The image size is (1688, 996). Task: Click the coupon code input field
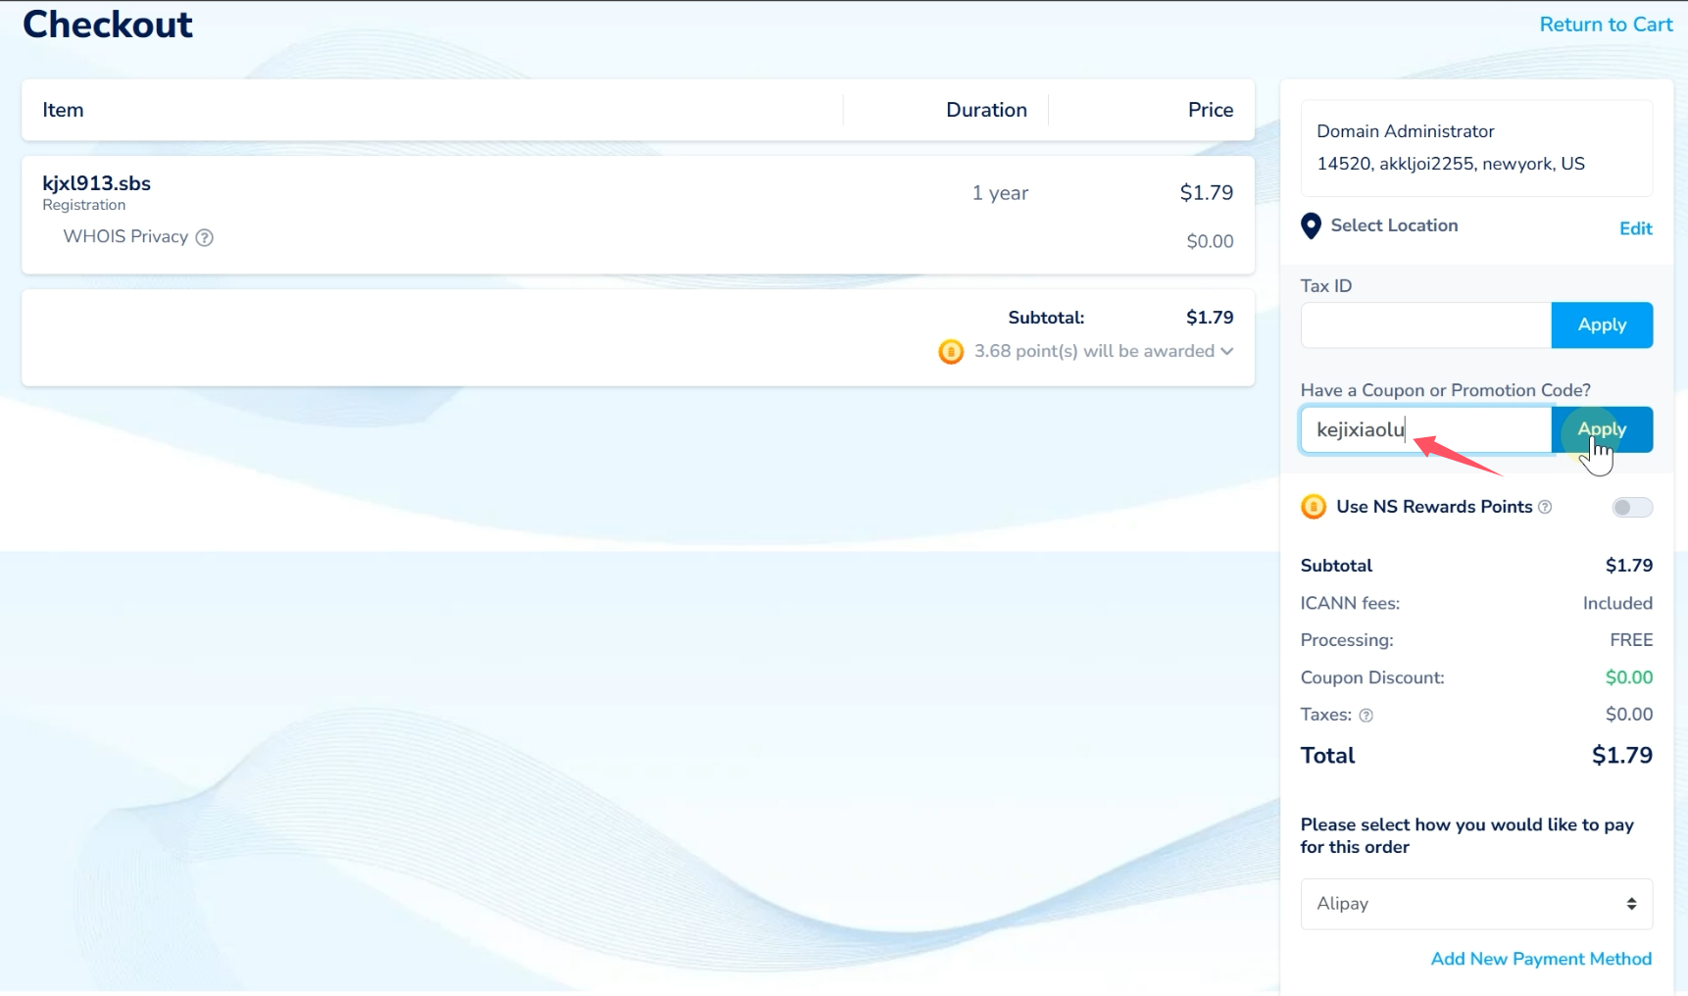tap(1425, 429)
